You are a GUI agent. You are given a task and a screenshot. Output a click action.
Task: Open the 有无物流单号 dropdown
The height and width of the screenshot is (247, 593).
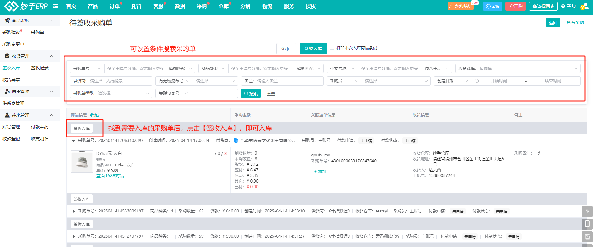[174, 81]
